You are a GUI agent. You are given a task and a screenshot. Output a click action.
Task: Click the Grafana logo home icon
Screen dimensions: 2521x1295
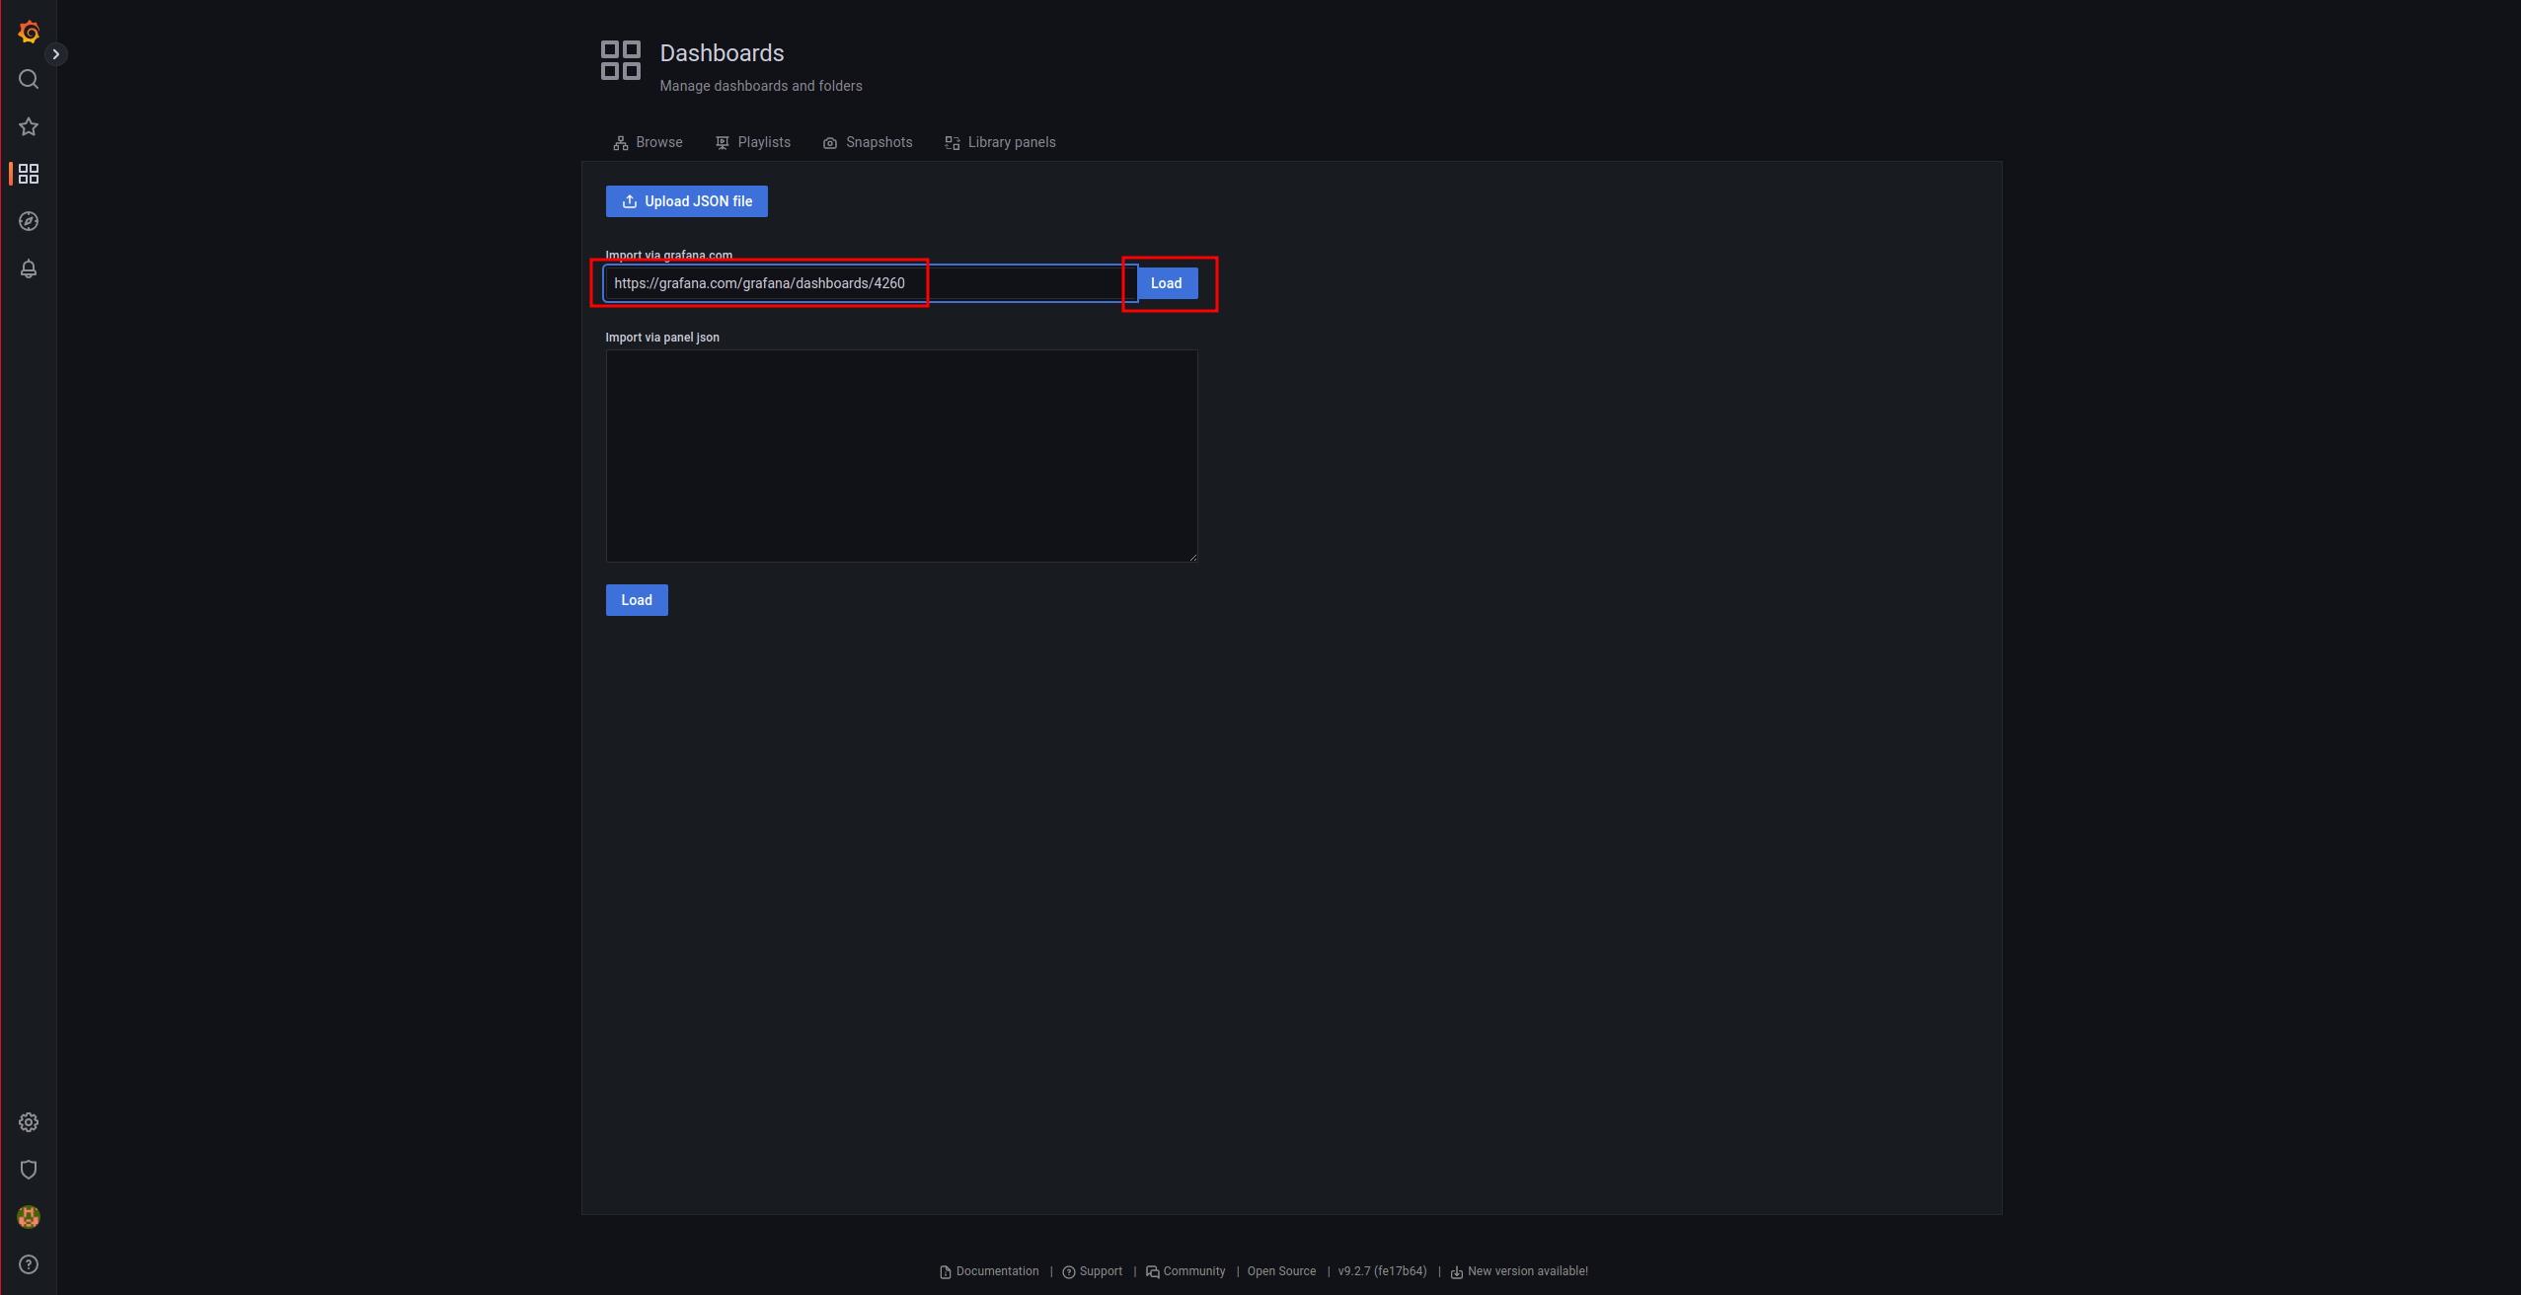pyautogui.click(x=29, y=32)
